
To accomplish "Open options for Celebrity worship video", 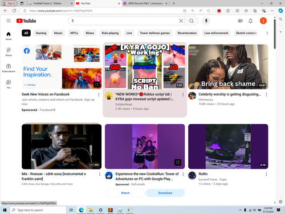I will 266,95.
